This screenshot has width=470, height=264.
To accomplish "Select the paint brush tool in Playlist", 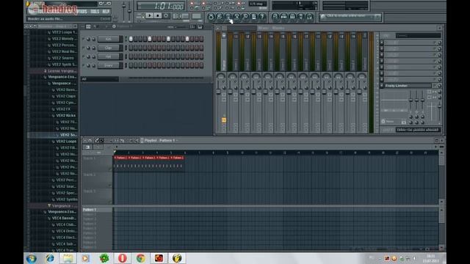I will 101,140.
